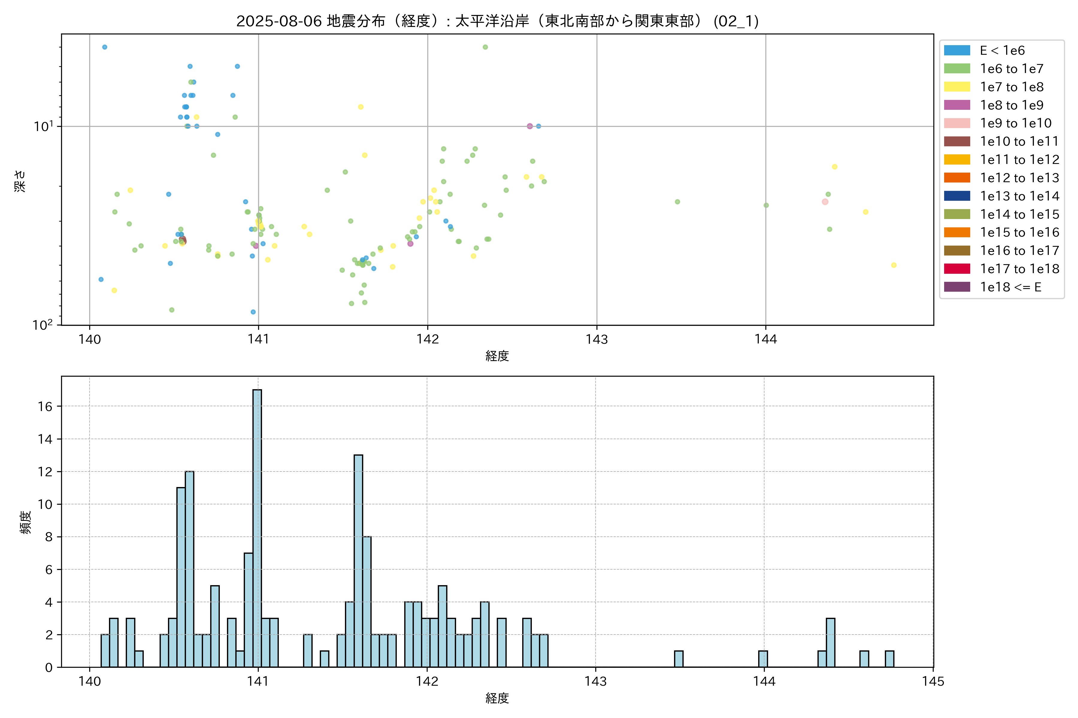Click the '1e18 <= E' legend label
This screenshot has height=718, width=1078.
tap(1010, 287)
